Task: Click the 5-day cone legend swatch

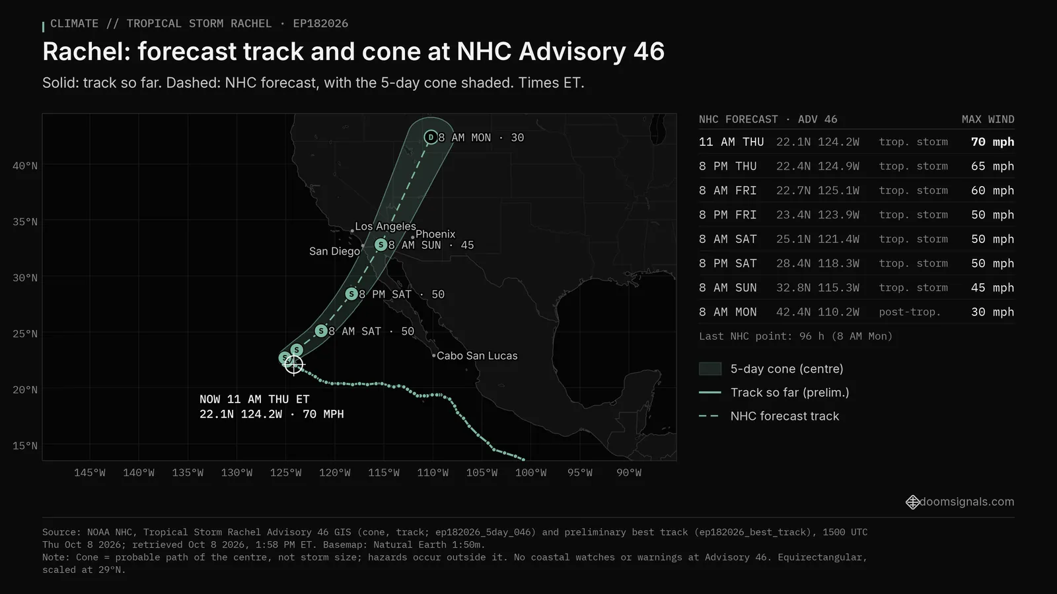Action: click(710, 369)
